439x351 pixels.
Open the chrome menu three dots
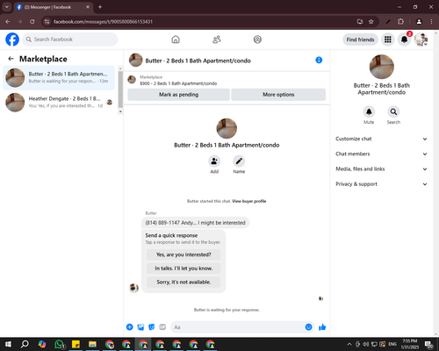point(431,22)
